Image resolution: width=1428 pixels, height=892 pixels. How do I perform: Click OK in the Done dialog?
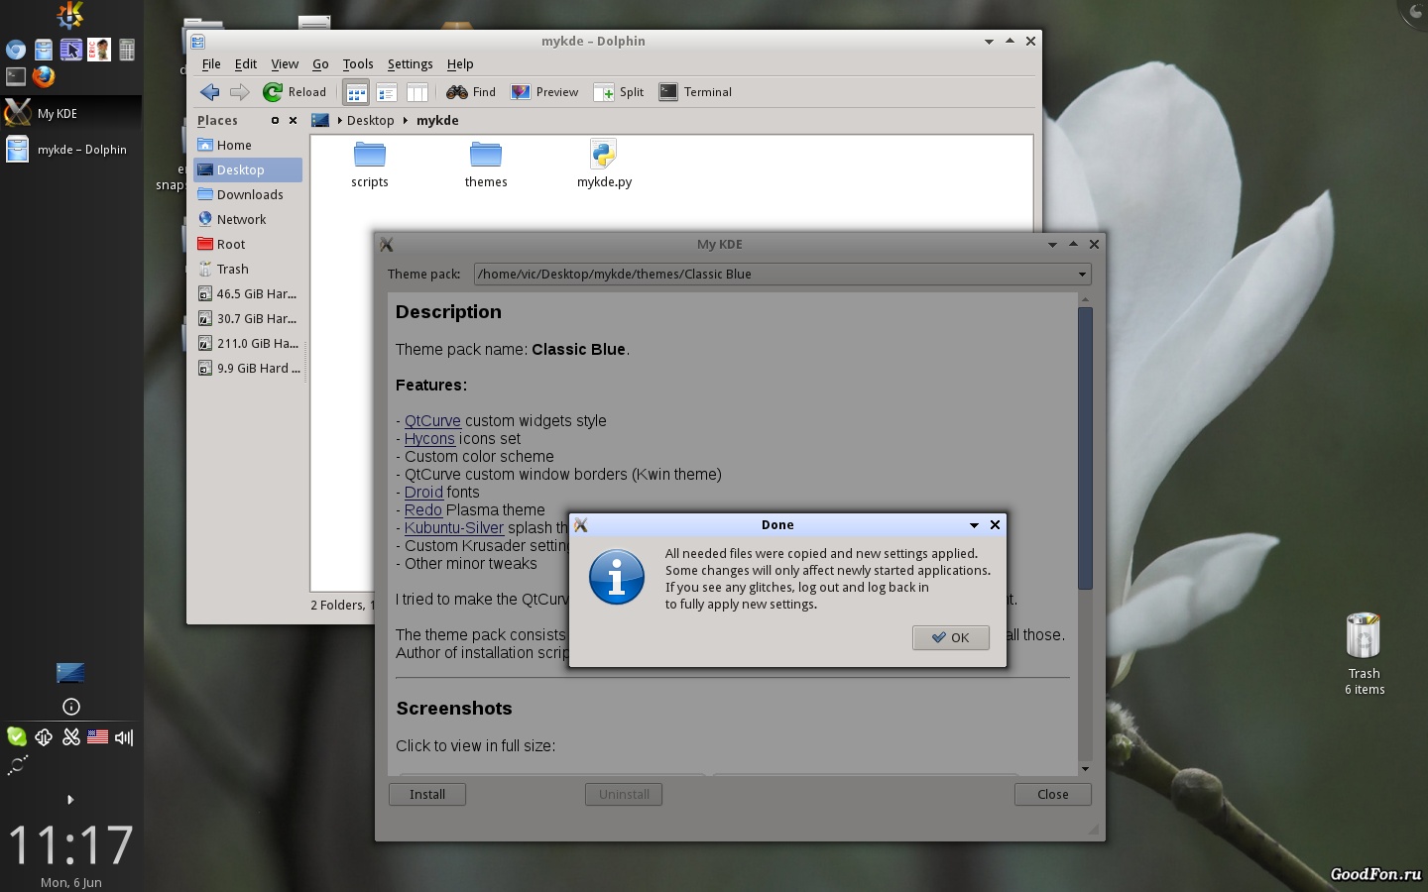coord(950,637)
